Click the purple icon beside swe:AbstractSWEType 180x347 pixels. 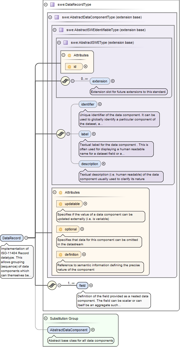tap(65, 42)
